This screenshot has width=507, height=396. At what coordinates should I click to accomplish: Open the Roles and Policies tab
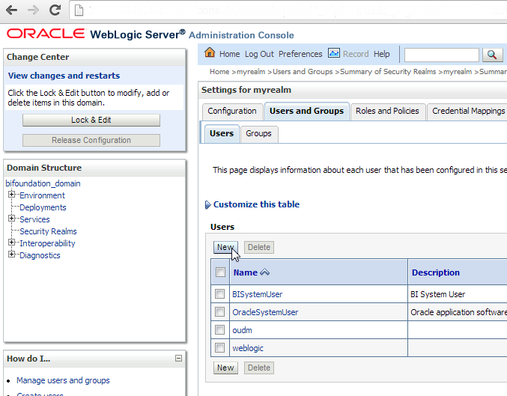pos(387,112)
